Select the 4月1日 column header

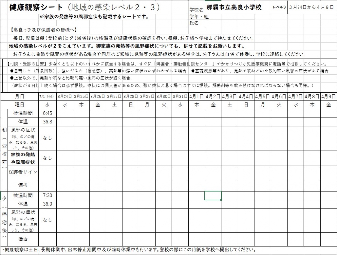(x=197, y=97)
